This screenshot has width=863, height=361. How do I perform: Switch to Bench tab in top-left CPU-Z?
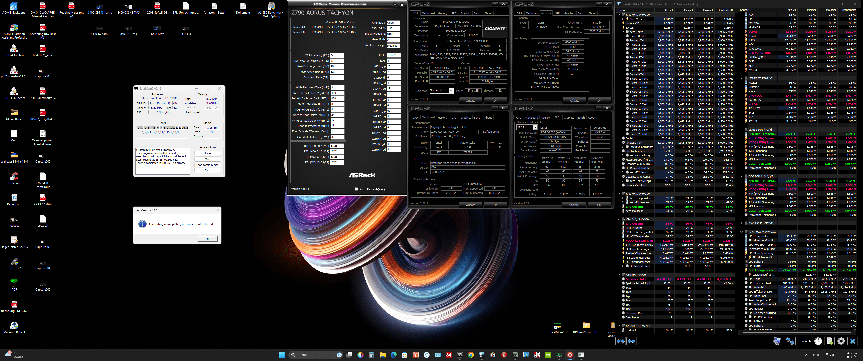click(x=477, y=13)
